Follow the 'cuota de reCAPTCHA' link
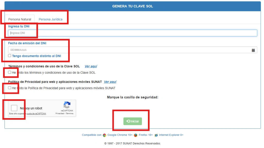The height and width of the screenshot is (148, 264). [x=36, y=114]
